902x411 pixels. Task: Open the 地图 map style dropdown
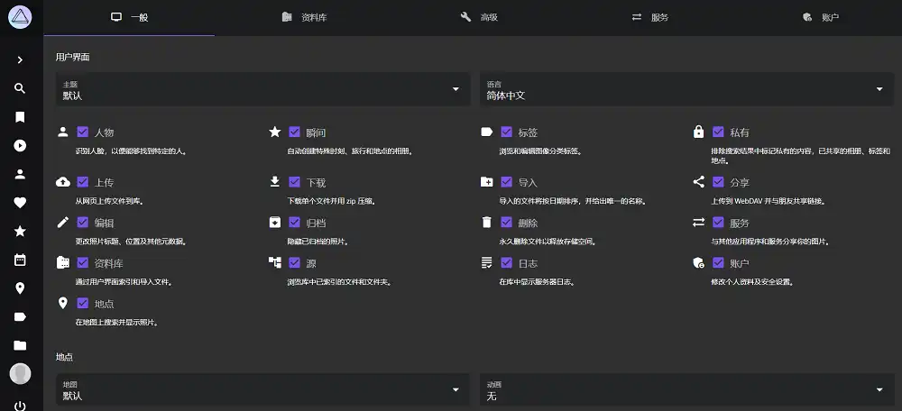click(x=263, y=390)
